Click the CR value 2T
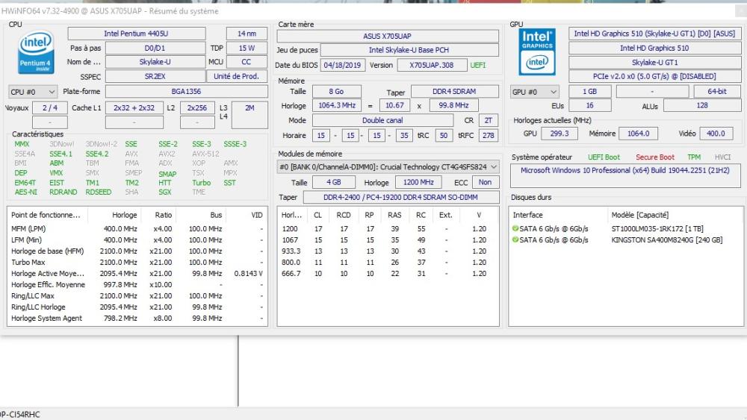Screen dimensions: 747x420 point(489,120)
